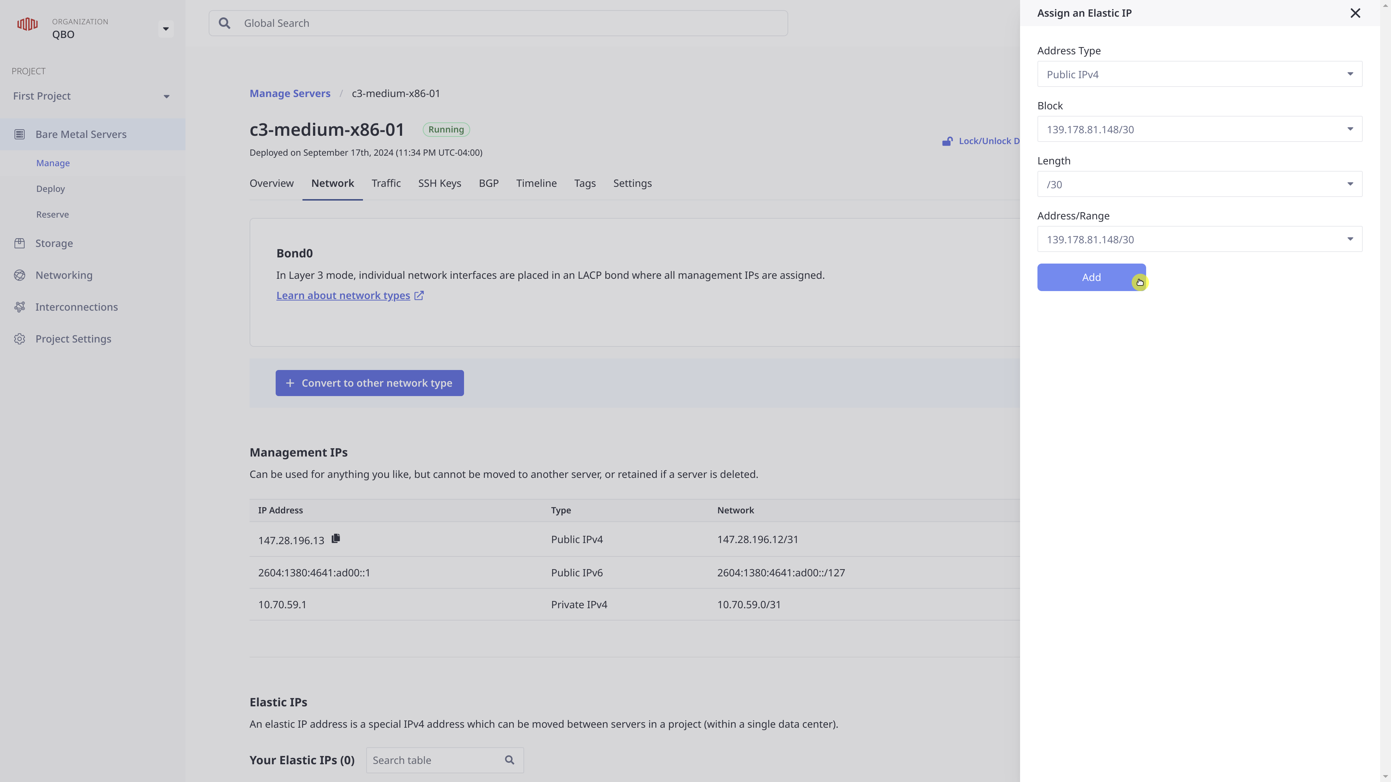The height and width of the screenshot is (782, 1391).
Task: Click the Interconnections icon
Action: [20, 307]
